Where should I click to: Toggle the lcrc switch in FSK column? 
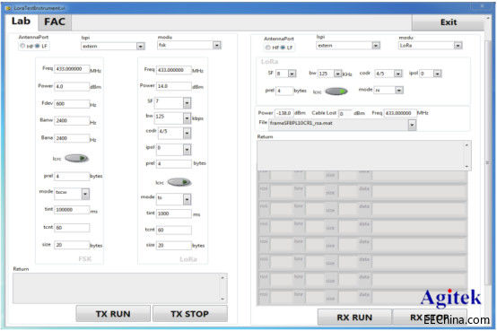click(76, 158)
